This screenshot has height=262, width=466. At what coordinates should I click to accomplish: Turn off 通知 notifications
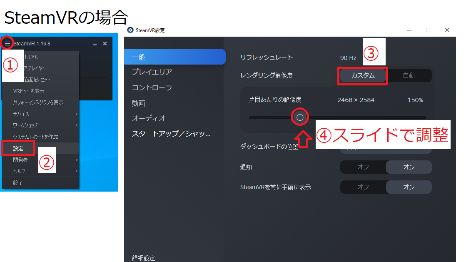point(363,167)
